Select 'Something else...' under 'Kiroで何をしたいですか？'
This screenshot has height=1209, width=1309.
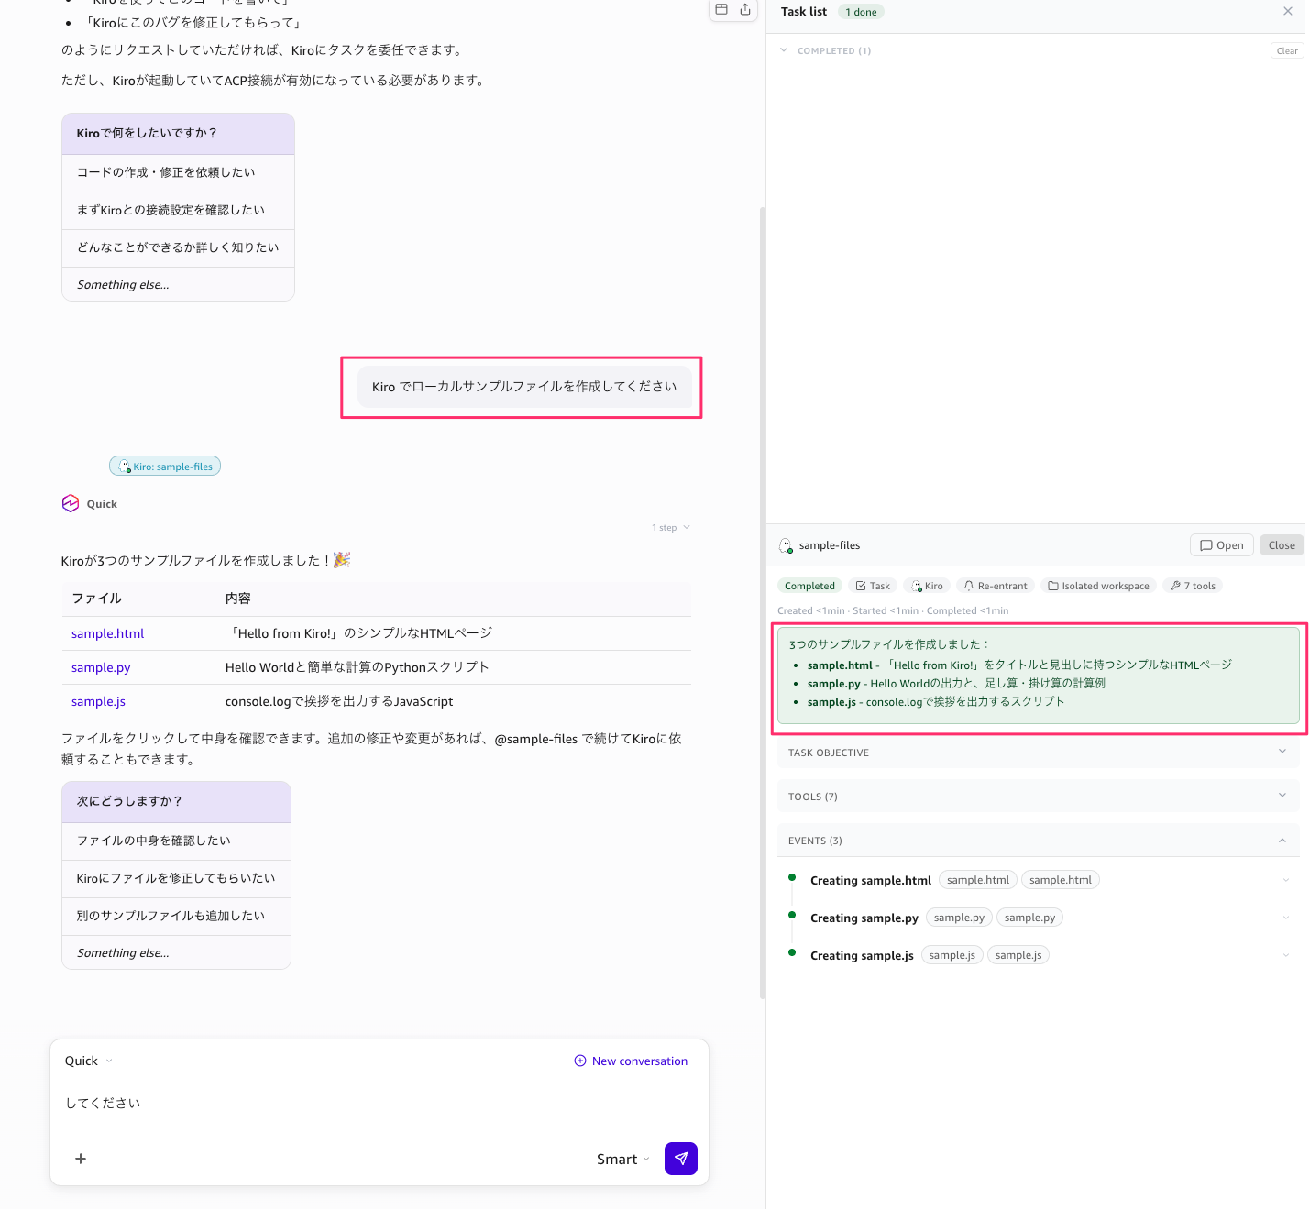[x=178, y=284]
